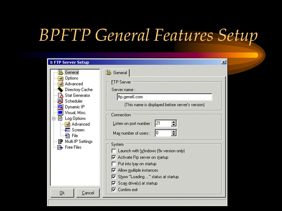Click the Ok button
This screenshot has height=211, width=282.
pos(62,193)
